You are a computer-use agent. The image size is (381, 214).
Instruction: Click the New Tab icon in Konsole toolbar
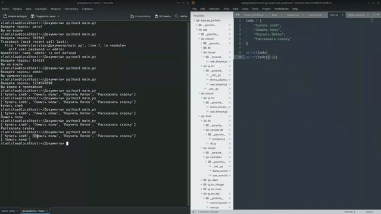(x=5, y=16)
